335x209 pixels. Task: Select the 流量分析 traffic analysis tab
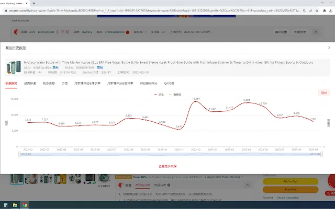click(160, 185)
